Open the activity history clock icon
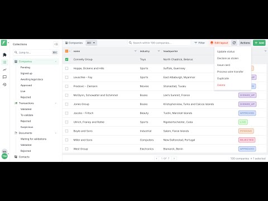 click(4, 84)
